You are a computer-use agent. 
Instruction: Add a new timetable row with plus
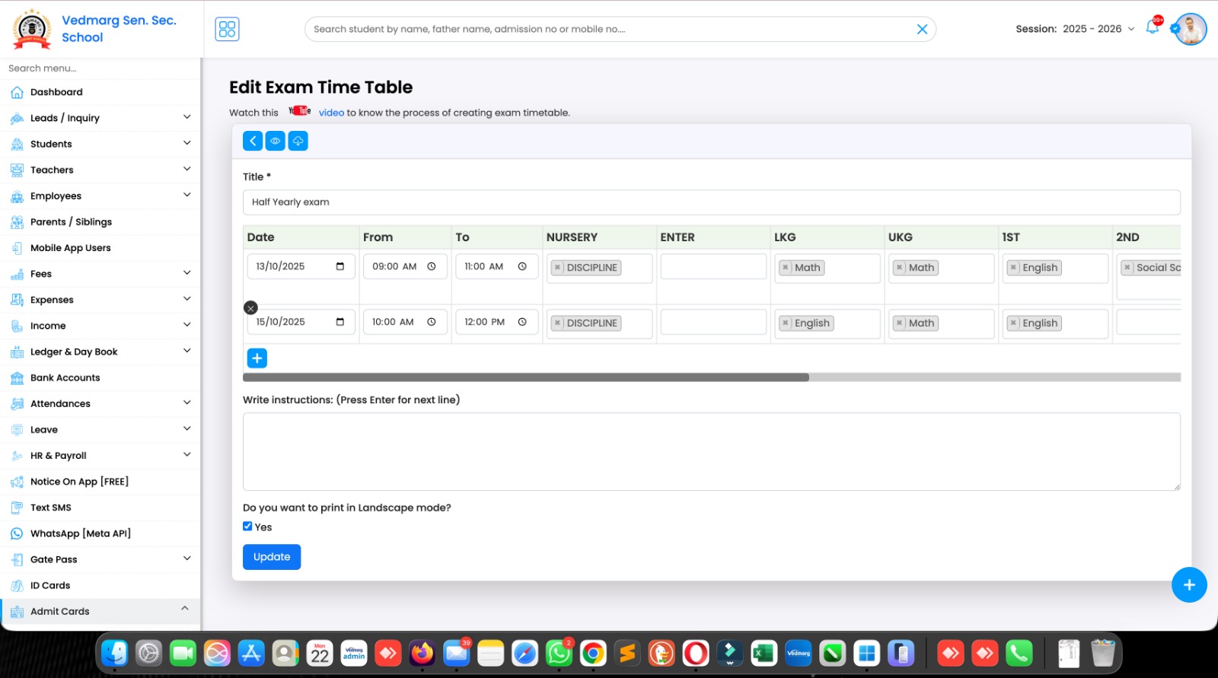tap(257, 358)
